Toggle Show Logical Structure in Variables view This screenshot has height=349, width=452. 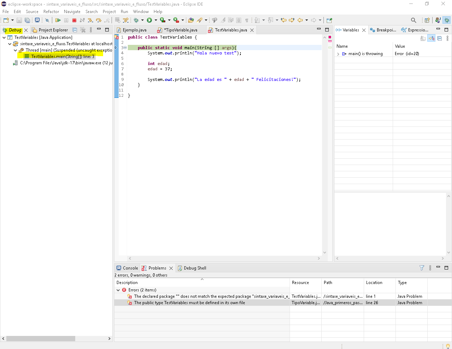click(432, 38)
